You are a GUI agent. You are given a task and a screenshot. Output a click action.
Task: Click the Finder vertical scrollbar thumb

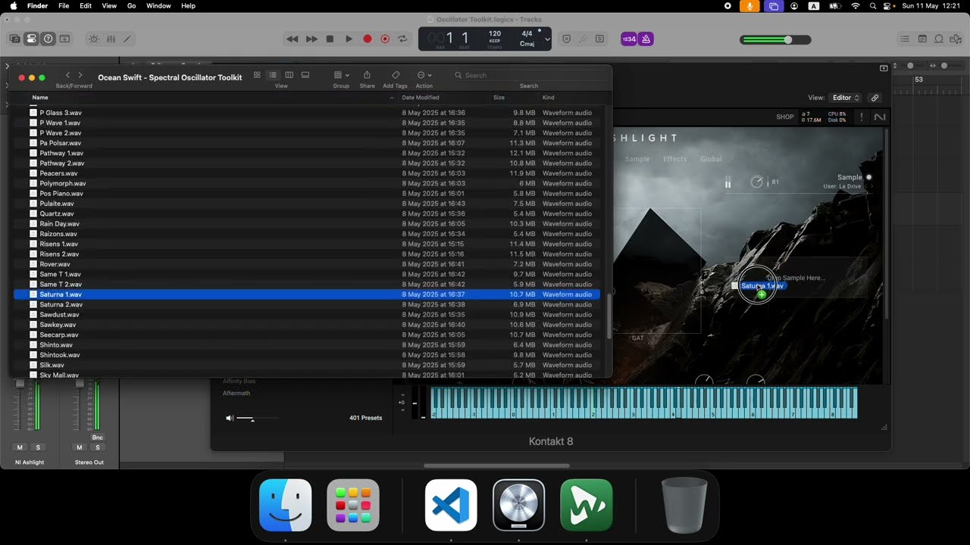[x=608, y=316]
